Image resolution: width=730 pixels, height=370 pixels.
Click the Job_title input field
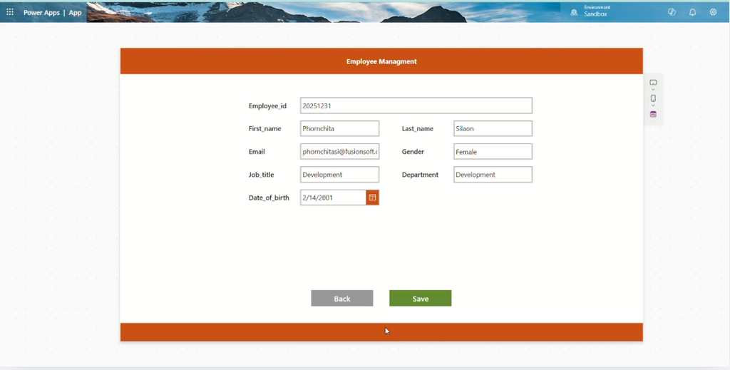(x=340, y=175)
